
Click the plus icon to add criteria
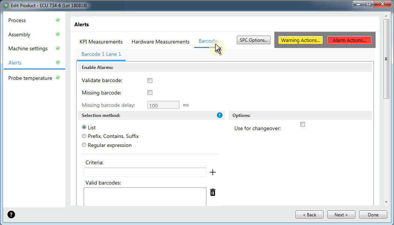[213, 172]
